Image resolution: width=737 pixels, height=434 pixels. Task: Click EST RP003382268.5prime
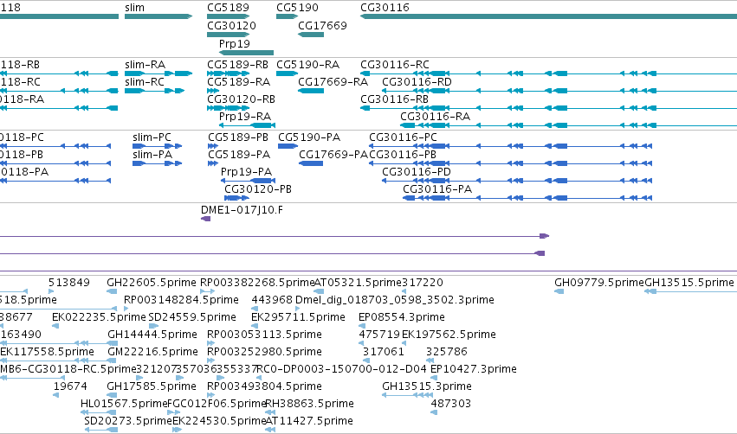[256, 283]
